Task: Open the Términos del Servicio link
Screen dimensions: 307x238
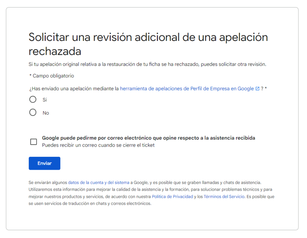Action: tap(224, 197)
